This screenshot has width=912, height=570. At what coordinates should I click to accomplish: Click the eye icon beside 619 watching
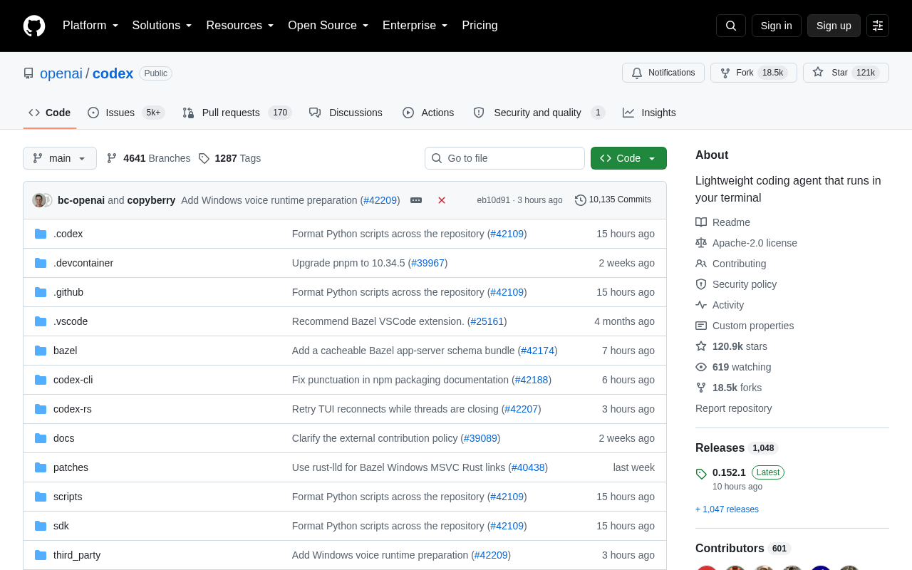701,367
